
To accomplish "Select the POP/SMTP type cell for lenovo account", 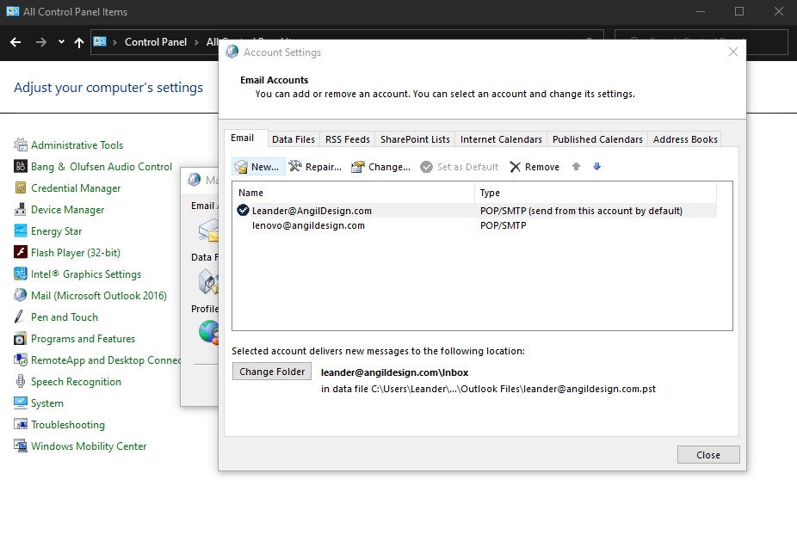I will pos(504,225).
